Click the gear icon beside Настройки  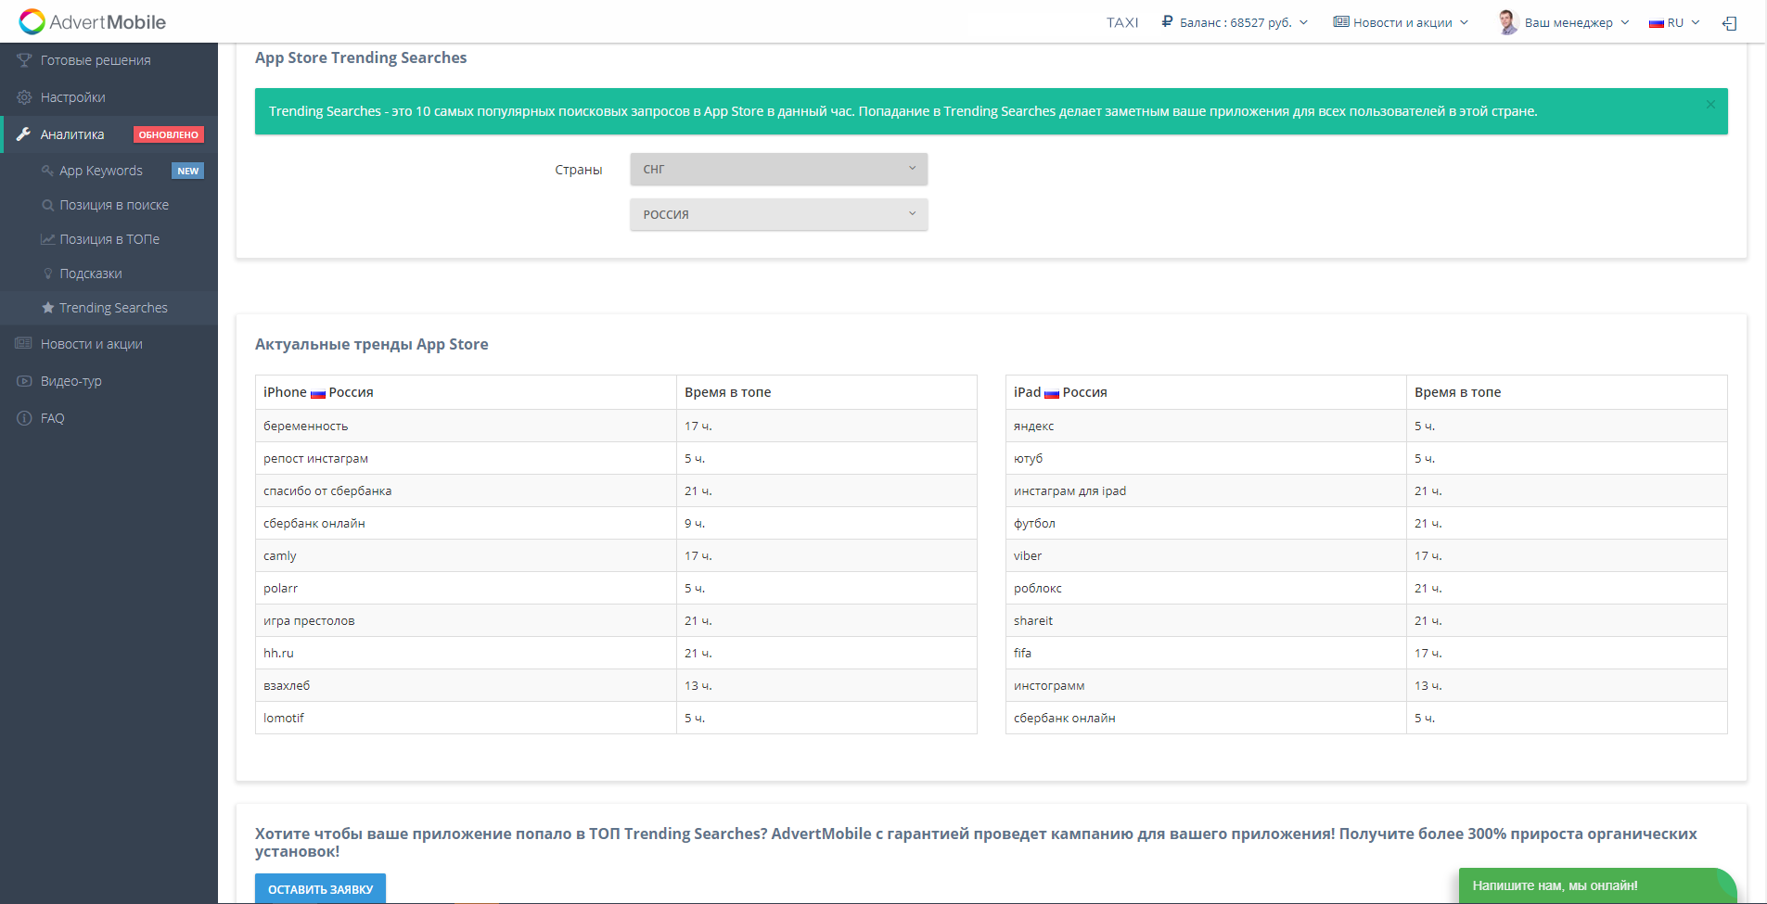pyautogui.click(x=24, y=97)
